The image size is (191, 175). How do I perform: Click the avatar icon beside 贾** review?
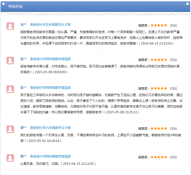pos(10,158)
